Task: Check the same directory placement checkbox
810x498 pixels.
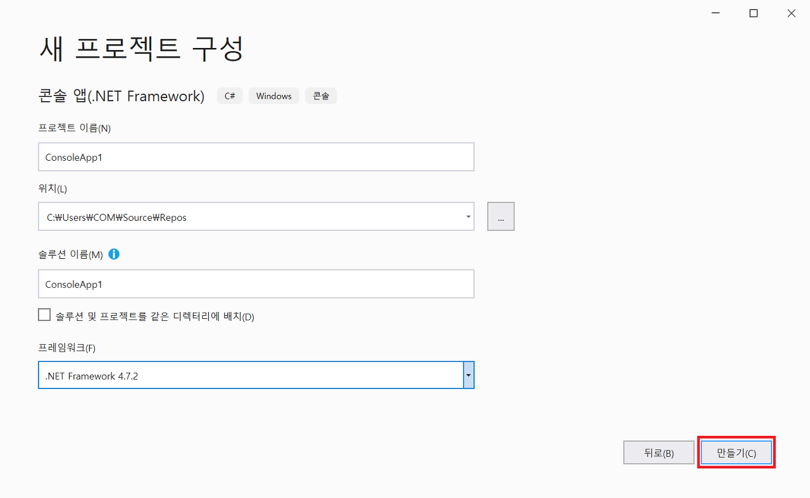Action: pyautogui.click(x=44, y=315)
